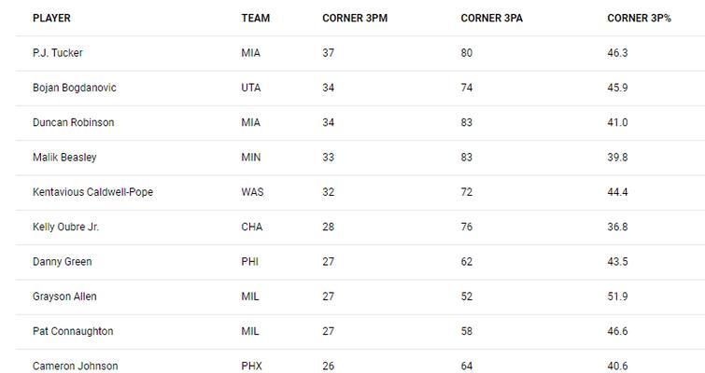Select Malik Beasley in the table
Screen dimensions: 705x373
[x=64, y=157]
